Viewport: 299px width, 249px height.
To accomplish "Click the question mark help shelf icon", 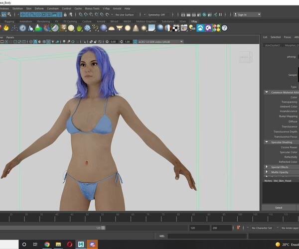I will coord(225,28).
